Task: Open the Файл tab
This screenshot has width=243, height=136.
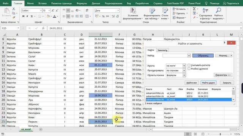Action: point(6,3)
